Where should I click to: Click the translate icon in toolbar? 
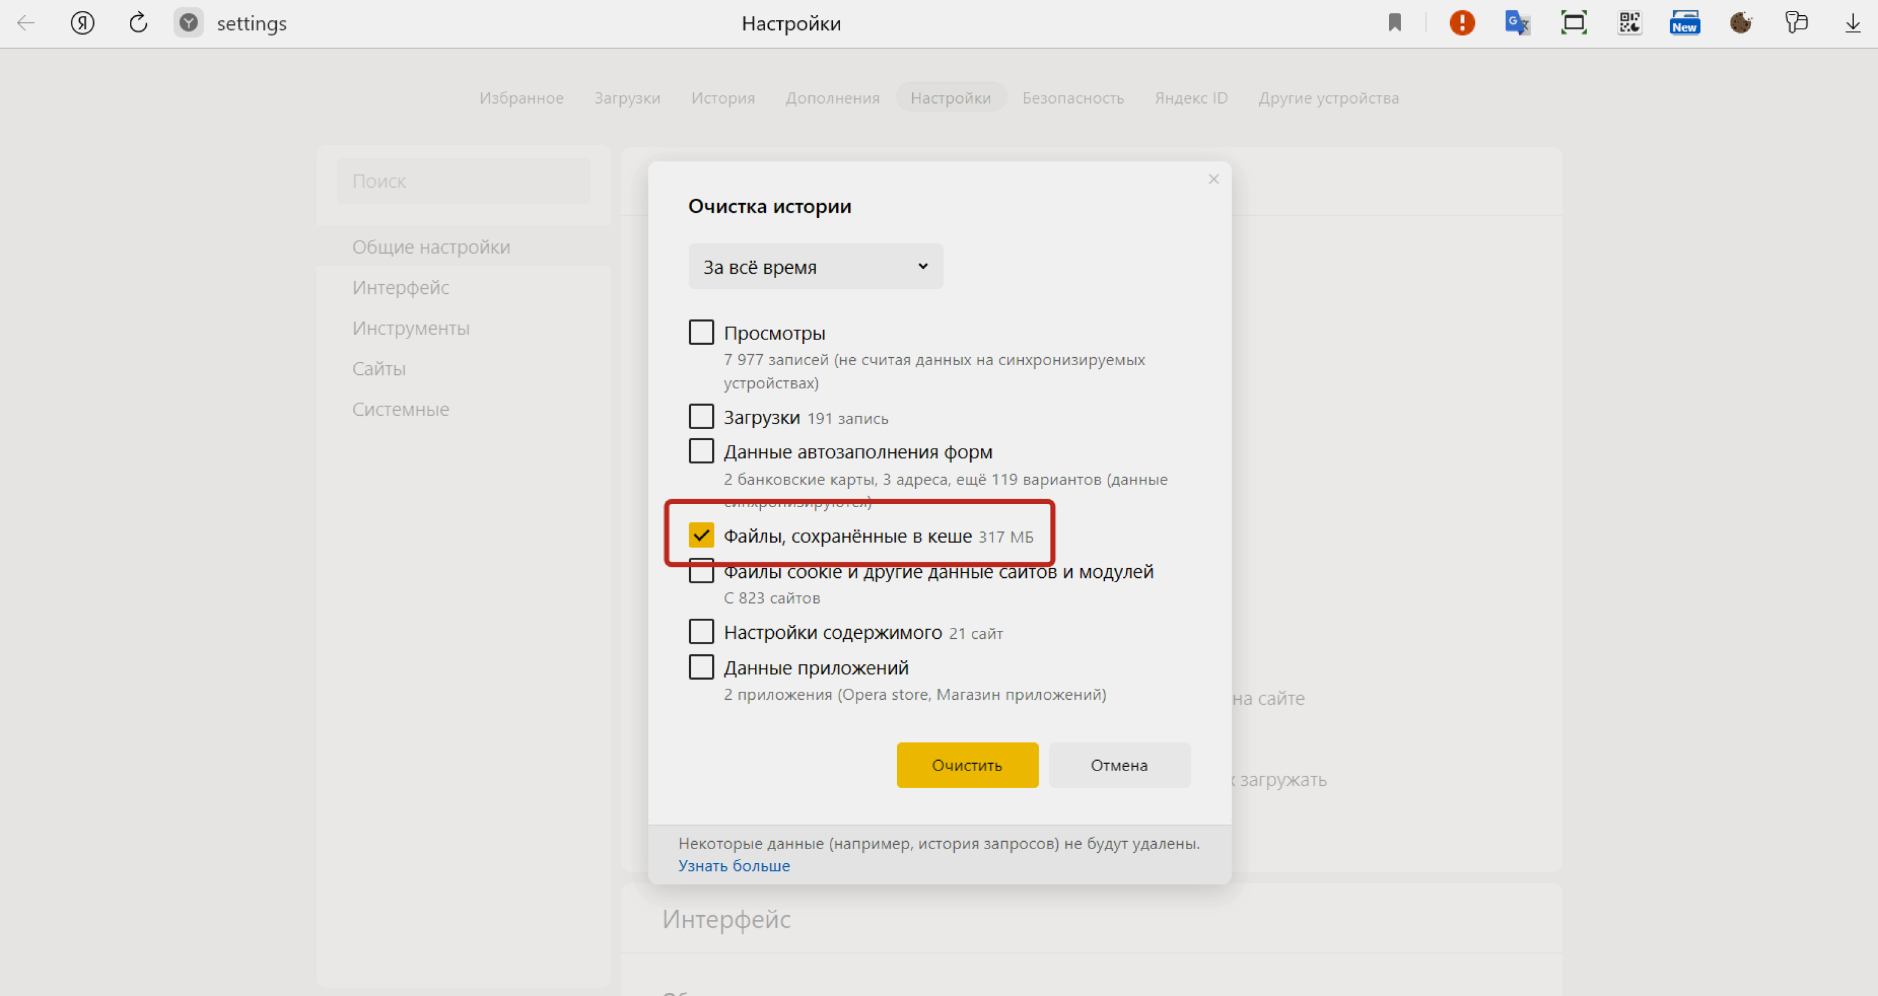1518,24
